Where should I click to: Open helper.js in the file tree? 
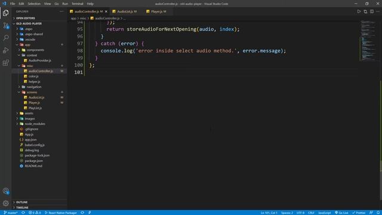pyautogui.click(x=39, y=82)
